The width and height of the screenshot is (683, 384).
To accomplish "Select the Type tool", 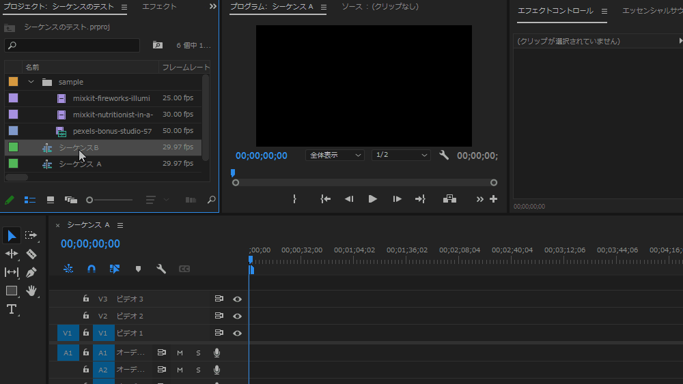I will [12, 309].
